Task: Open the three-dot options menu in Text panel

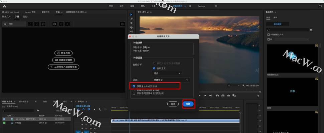Action: click(122, 24)
